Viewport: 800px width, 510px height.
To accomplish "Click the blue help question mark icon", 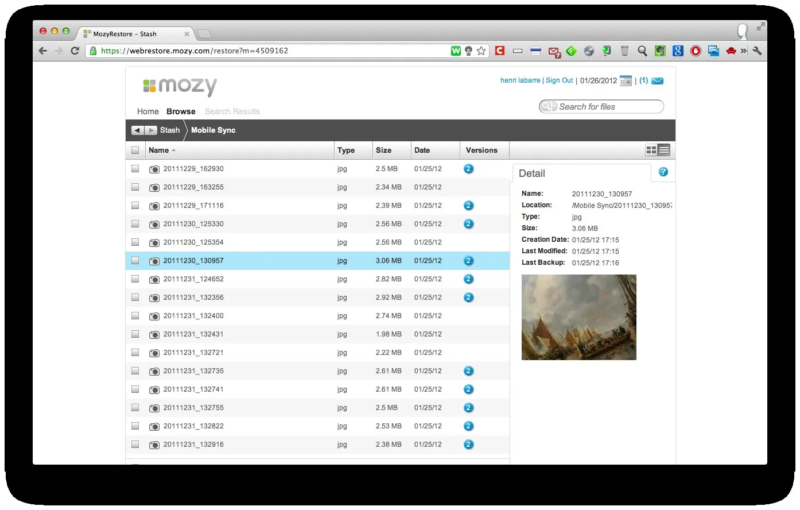I will 663,172.
